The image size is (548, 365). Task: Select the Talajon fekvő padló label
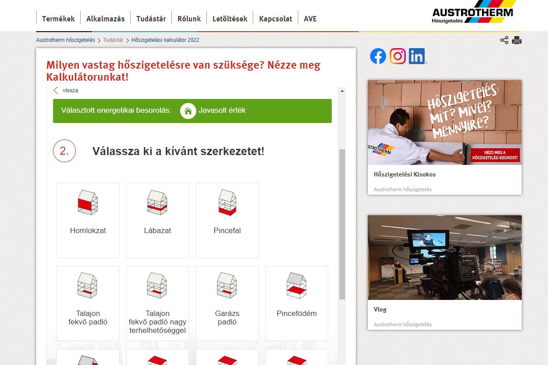88,318
